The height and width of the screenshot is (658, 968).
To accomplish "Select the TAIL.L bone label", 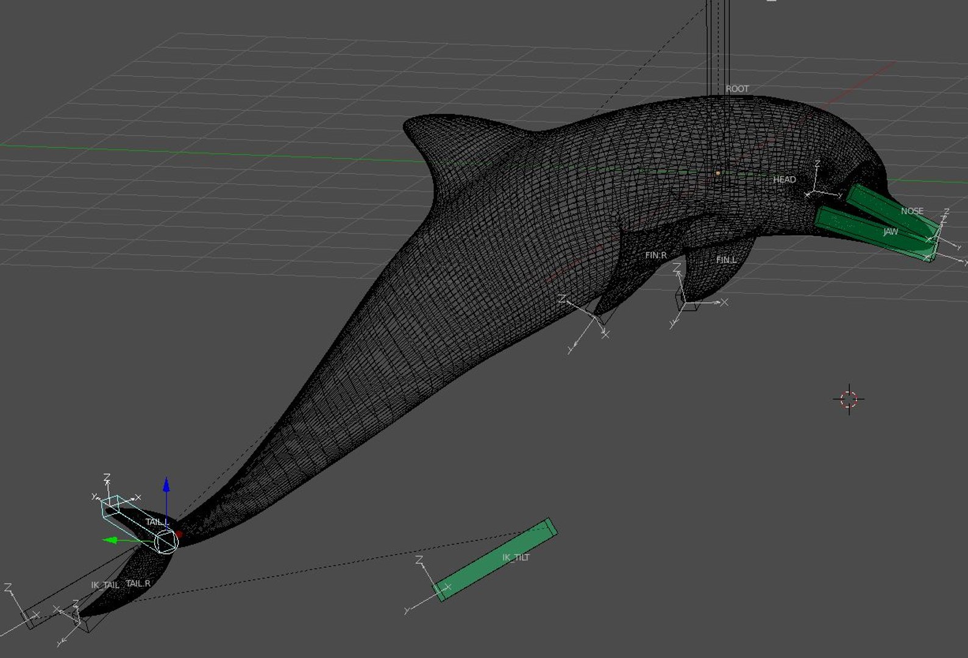I will (156, 522).
